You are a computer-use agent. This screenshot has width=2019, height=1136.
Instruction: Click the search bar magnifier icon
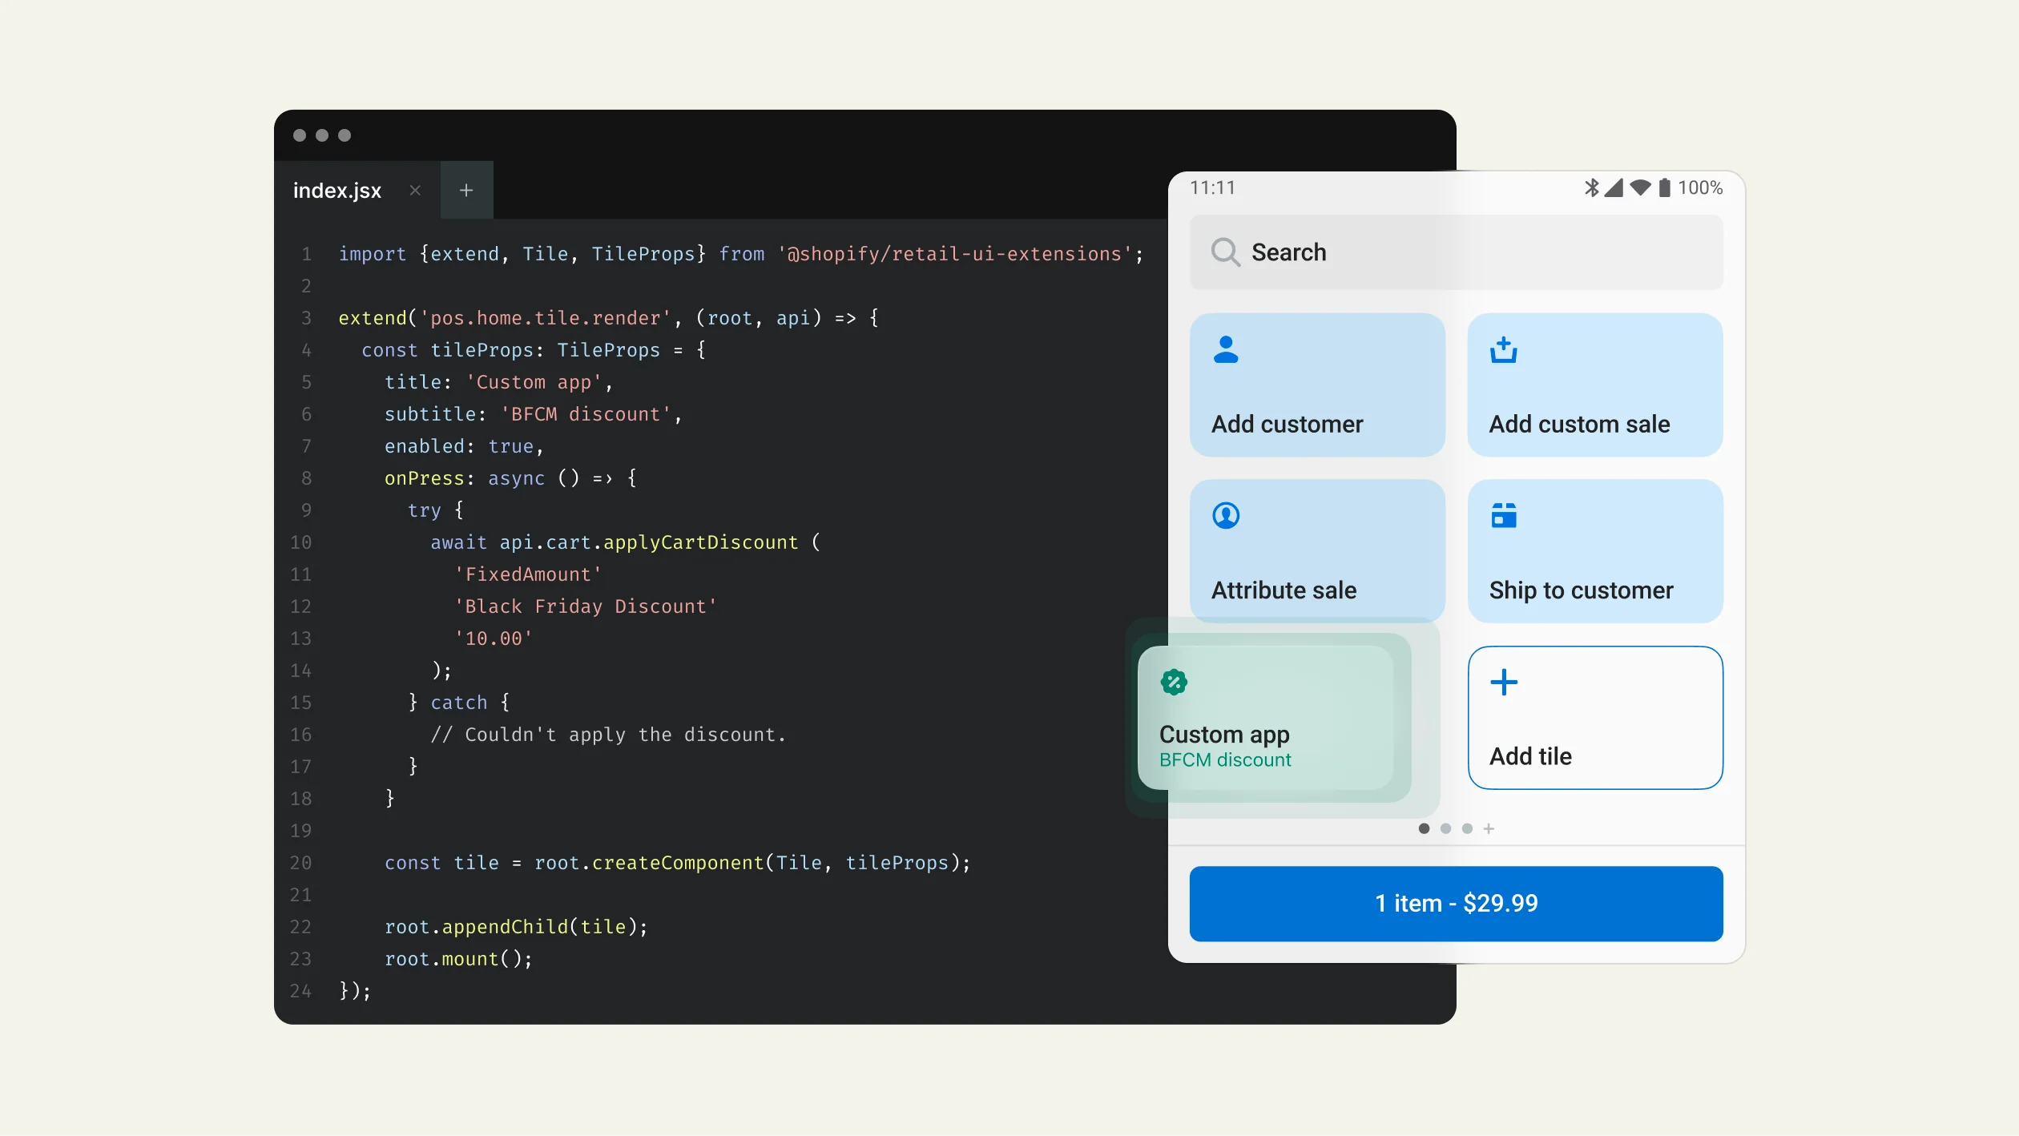pos(1226,251)
